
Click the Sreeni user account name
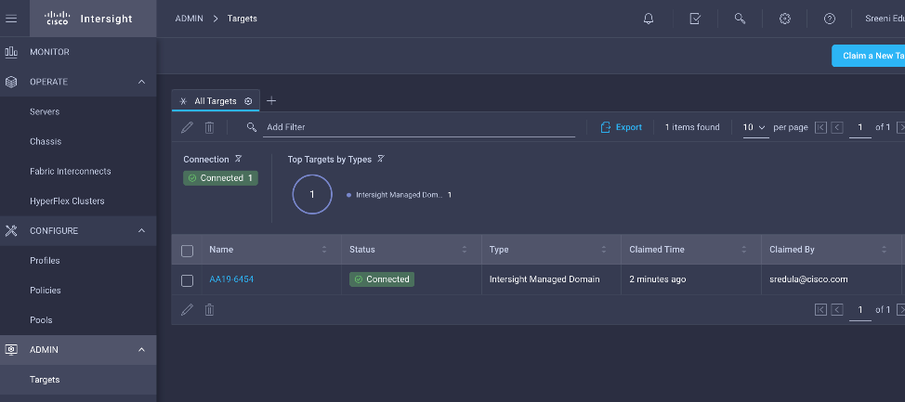(x=885, y=19)
